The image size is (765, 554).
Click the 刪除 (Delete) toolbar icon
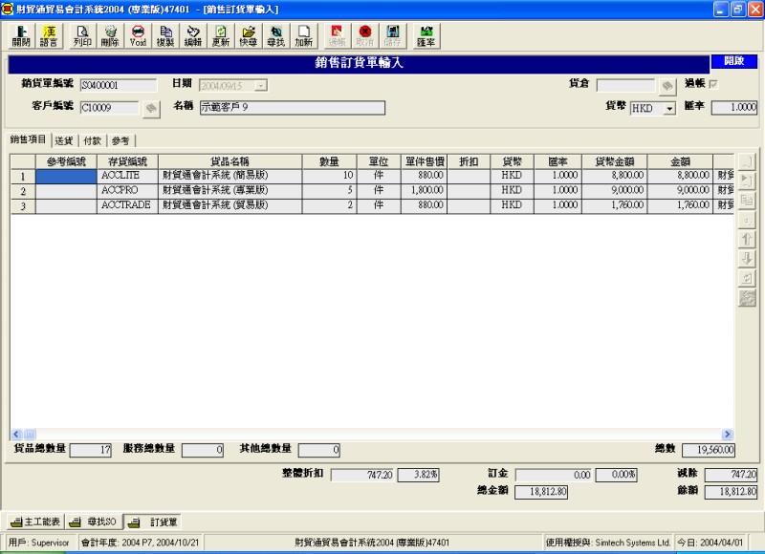click(110, 36)
